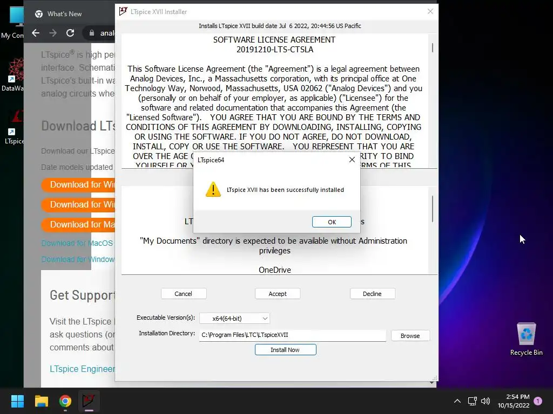Open the blue Download for Windows text link
This screenshot has height=414, width=553.
[x=78, y=259]
